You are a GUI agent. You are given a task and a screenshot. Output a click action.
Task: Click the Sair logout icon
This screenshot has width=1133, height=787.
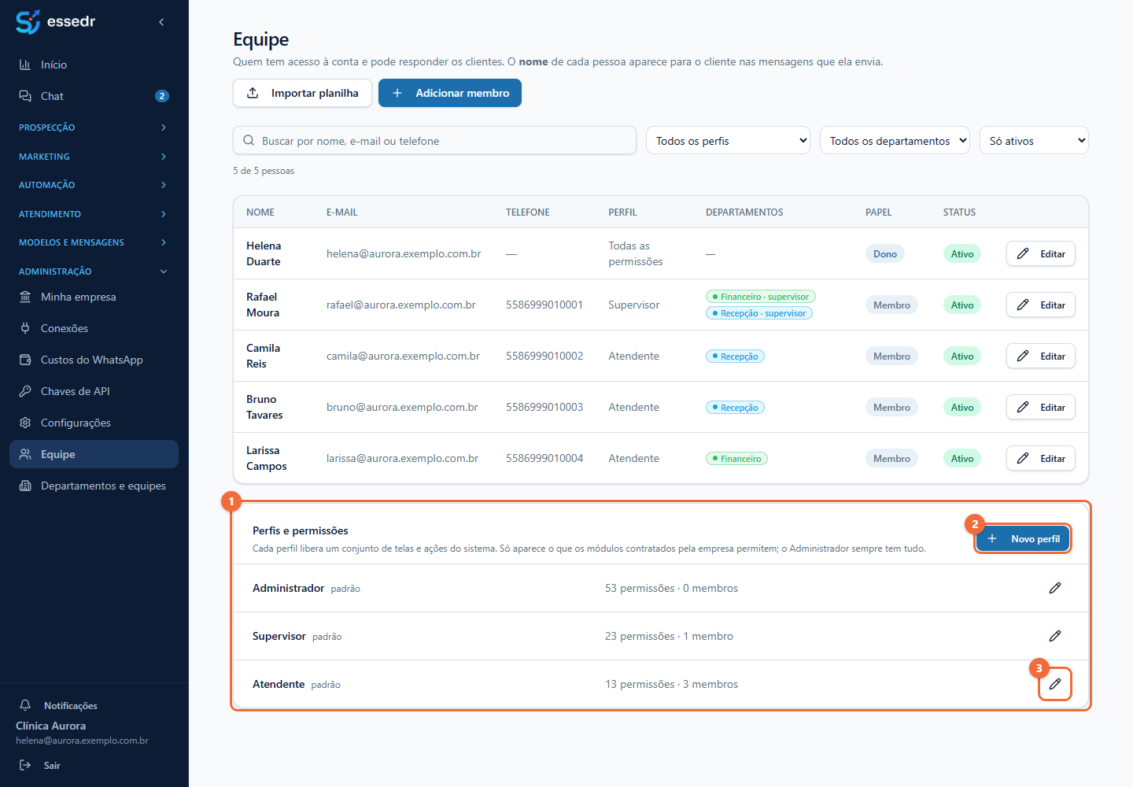coord(25,765)
